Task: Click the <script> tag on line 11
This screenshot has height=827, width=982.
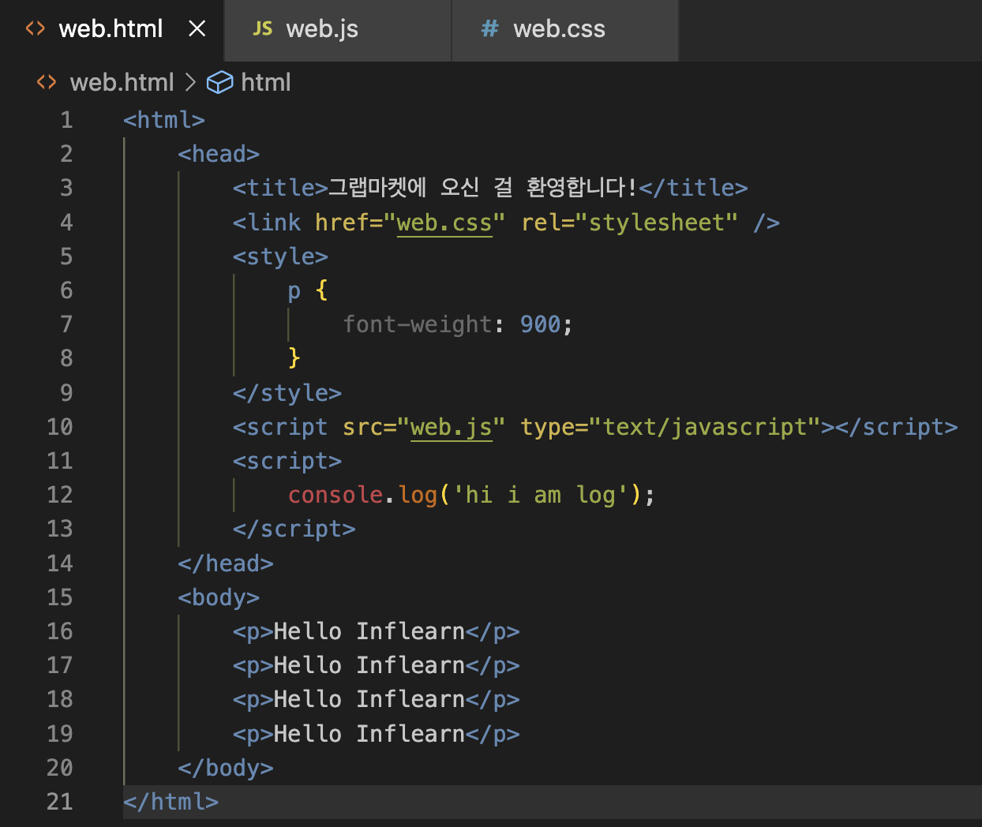Action: coord(287,461)
